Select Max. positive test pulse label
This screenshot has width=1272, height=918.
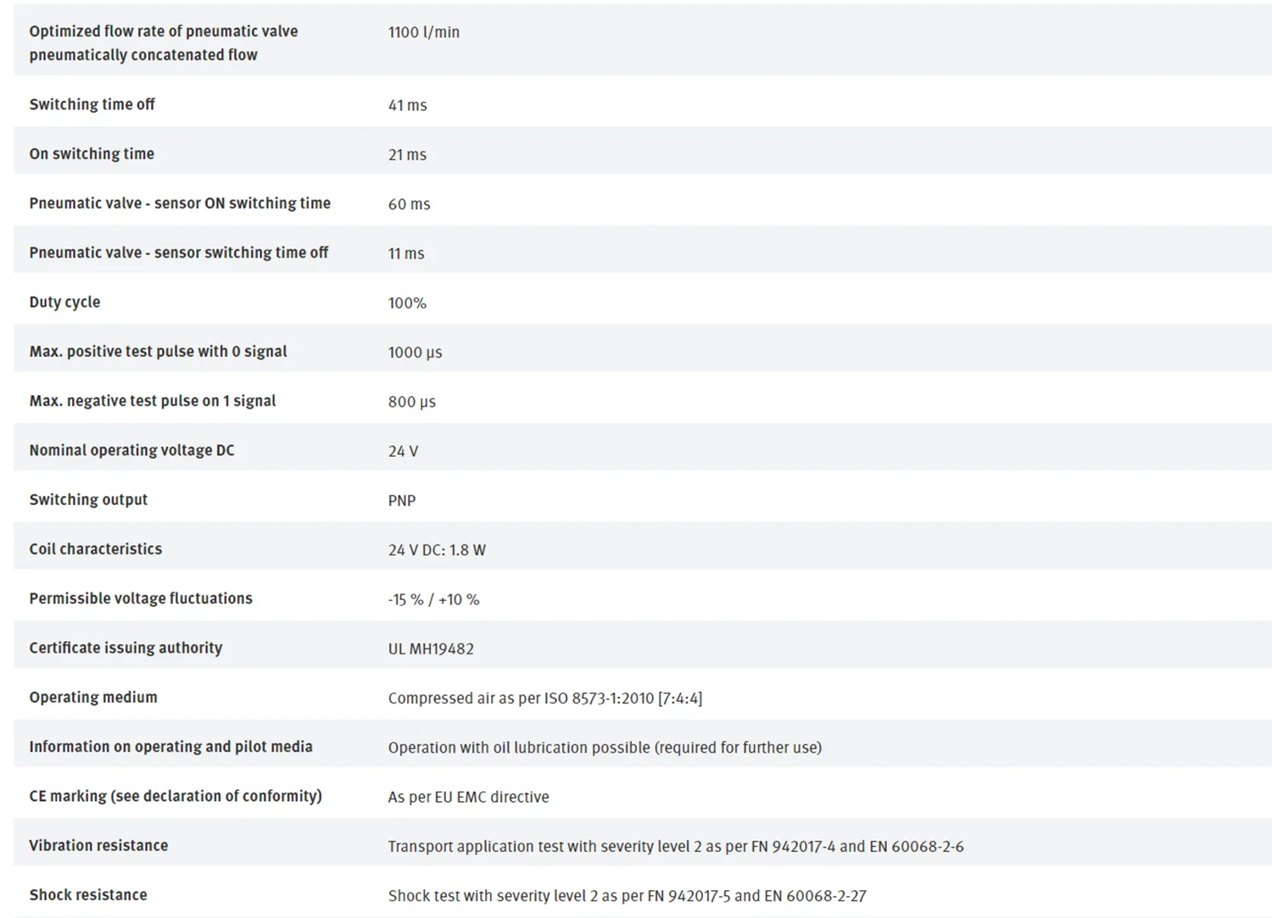point(158,351)
